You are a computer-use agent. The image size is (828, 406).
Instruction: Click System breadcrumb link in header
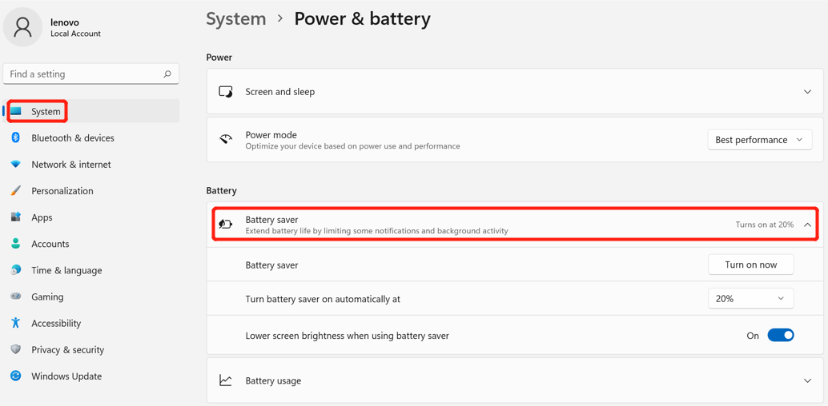[236, 19]
